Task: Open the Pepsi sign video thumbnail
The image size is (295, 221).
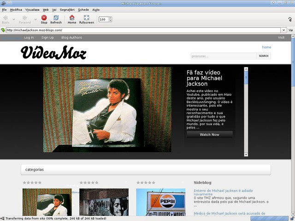Action: 161,202
